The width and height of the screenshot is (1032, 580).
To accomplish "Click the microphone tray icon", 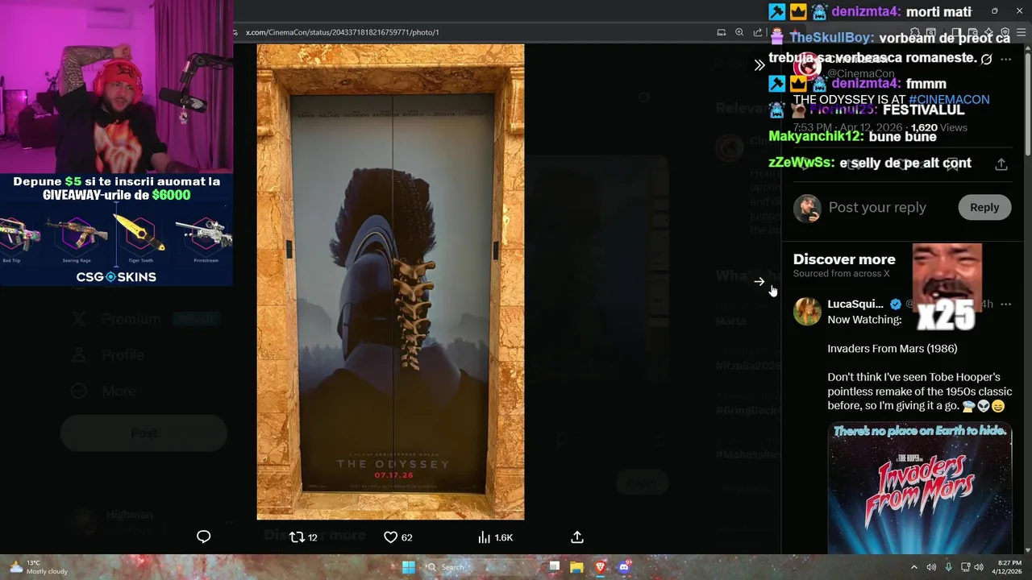I will click(948, 567).
